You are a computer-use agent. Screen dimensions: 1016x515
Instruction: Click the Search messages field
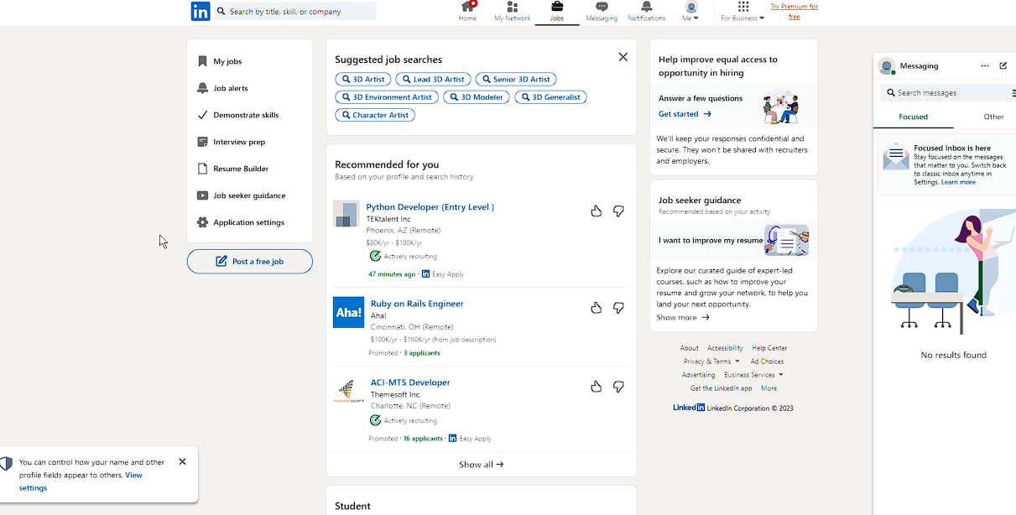[948, 93]
